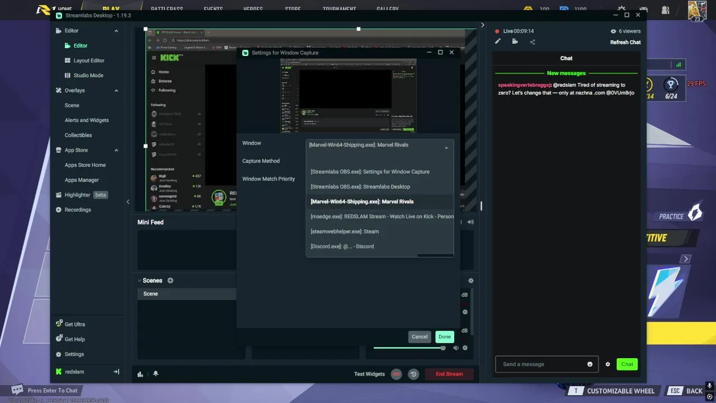716x403 pixels.
Task: Click the Window Capture preview thumbnail
Action: (x=348, y=95)
